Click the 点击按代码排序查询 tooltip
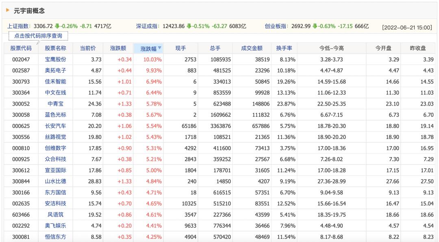This screenshot has width=439, height=242. click(38, 36)
